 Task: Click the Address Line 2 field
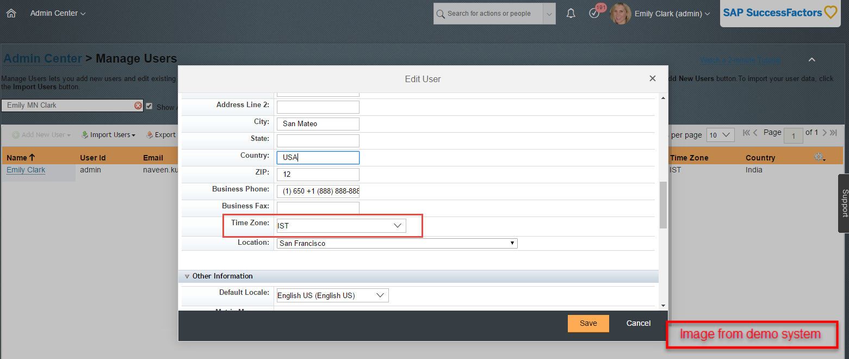pyautogui.click(x=318, y=107)
